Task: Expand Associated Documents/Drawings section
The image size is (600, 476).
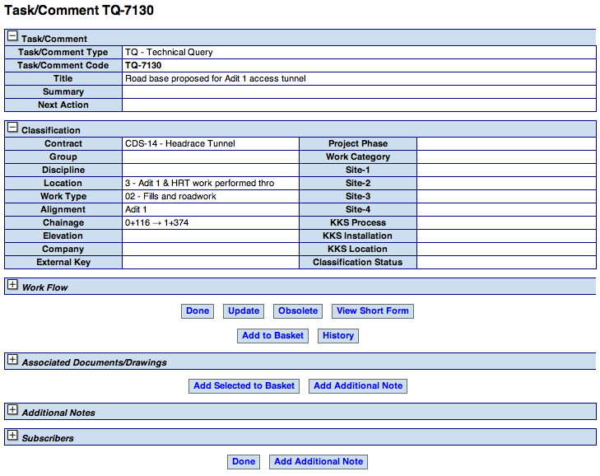Action: coord(12,360)
